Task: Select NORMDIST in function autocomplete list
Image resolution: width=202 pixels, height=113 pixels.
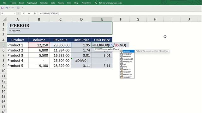Action: (x=127, y=69)
